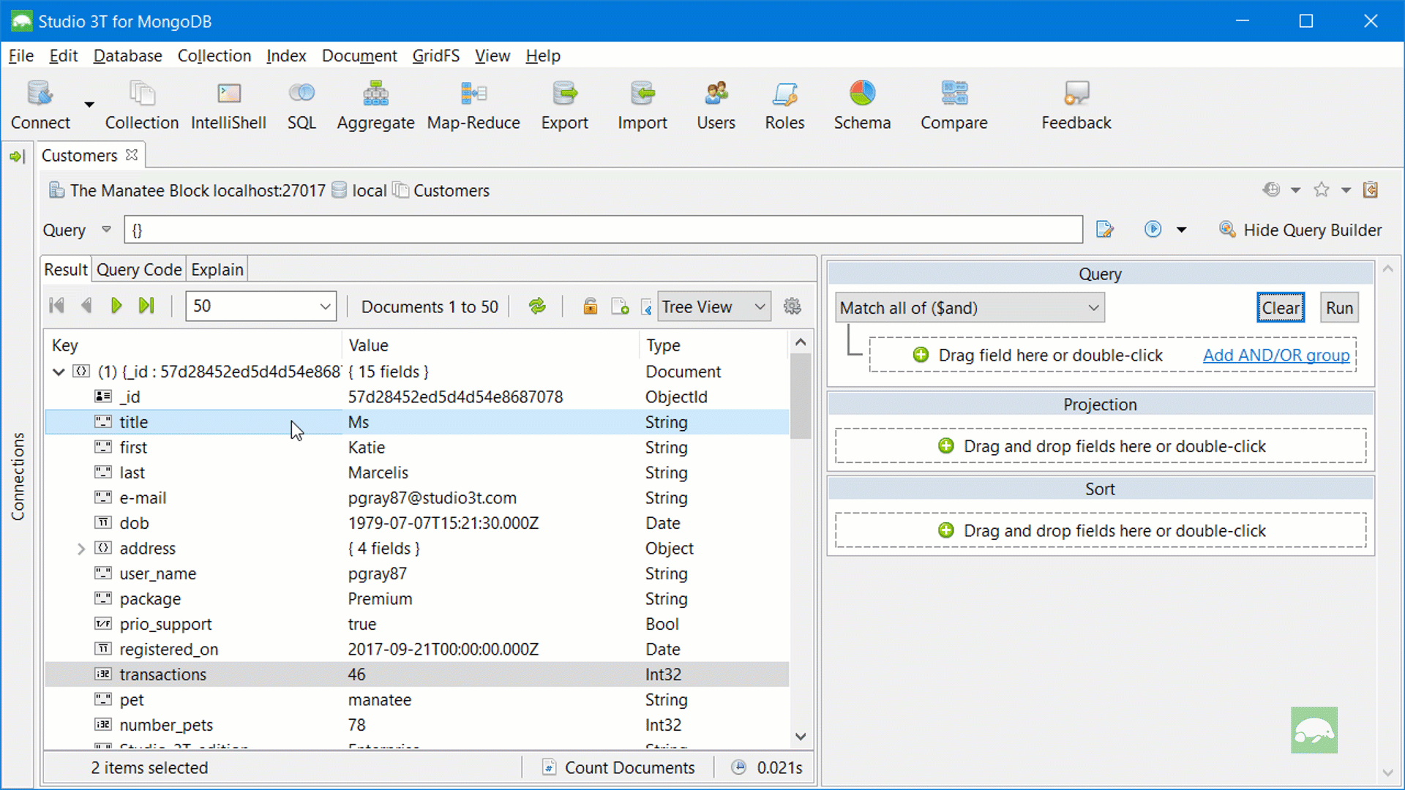
Task: Click the Connect toolbar icon
Action: click(x=40, y=94)
